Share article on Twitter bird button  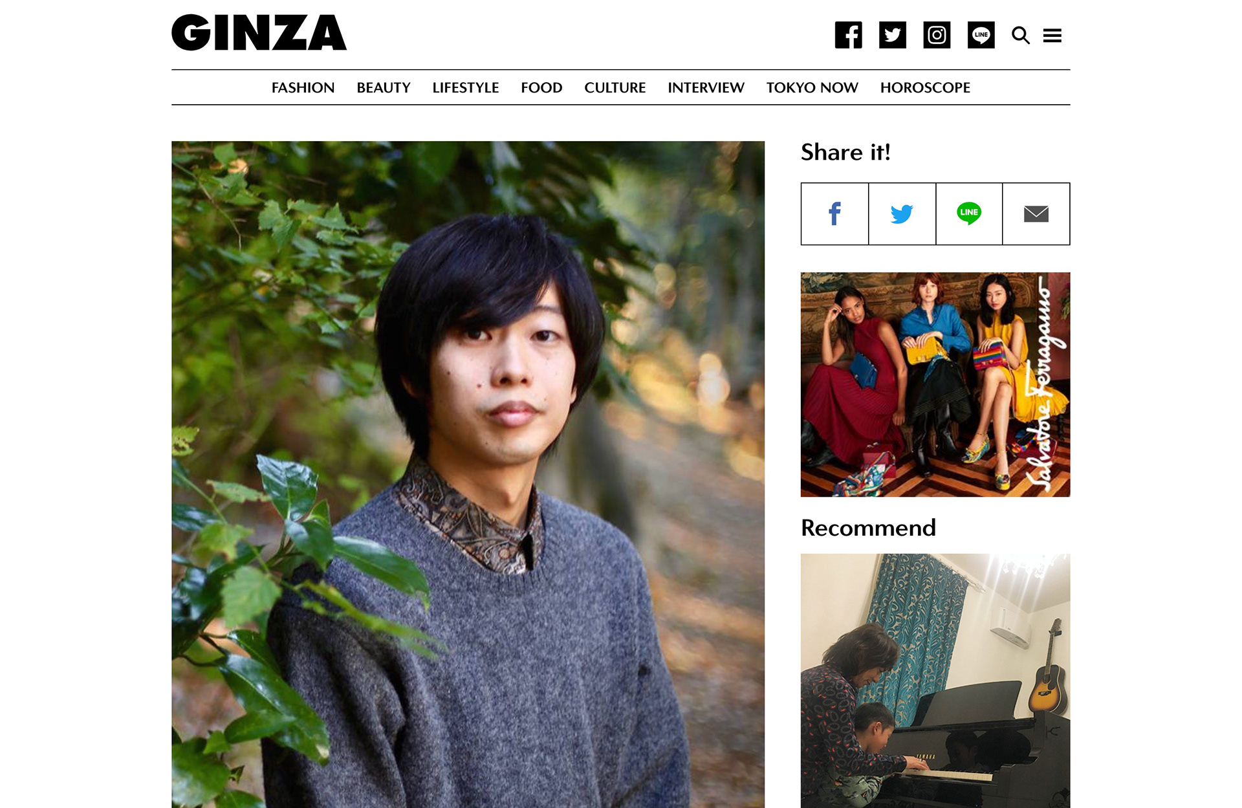click(902, 213)
